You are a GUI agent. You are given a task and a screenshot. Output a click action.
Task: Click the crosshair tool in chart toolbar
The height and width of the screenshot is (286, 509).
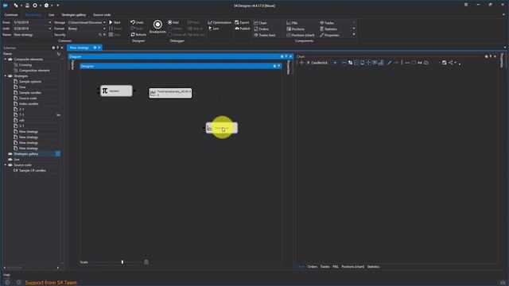368,63
